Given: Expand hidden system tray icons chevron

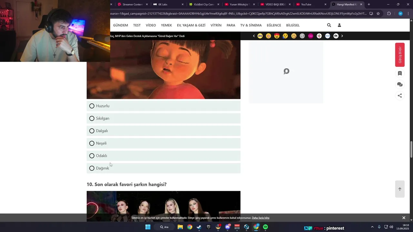Looking at the screenshot, I should click(372, 227).
